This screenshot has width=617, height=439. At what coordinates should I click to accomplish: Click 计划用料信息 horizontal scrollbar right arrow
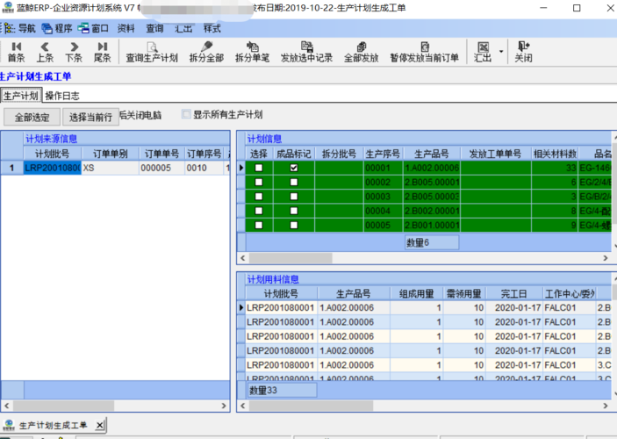pos(606,405)
